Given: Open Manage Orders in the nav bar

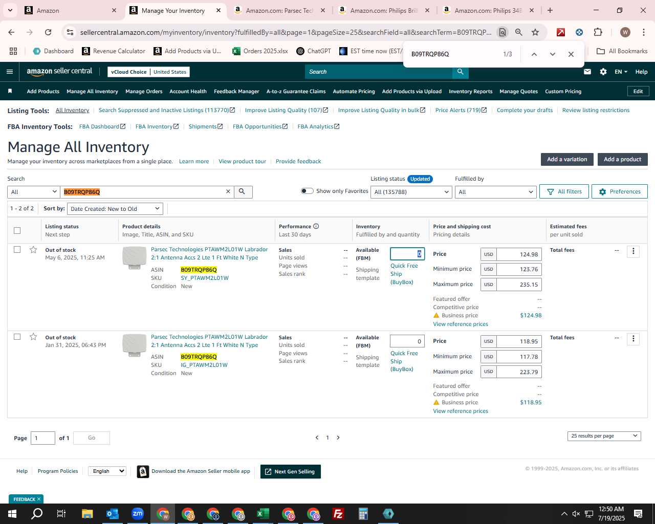Looking at the screenshot, I should pyautogui.click(x=144, y=92).
